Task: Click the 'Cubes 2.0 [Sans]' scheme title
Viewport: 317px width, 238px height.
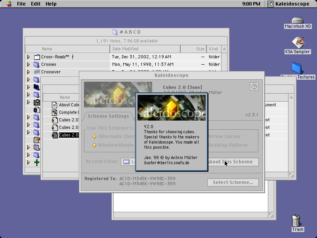Action: 183,87
